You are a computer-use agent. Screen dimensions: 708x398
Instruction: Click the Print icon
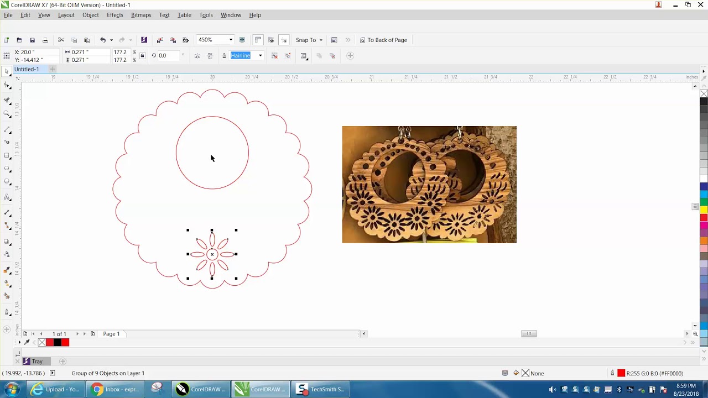[45, 40]
